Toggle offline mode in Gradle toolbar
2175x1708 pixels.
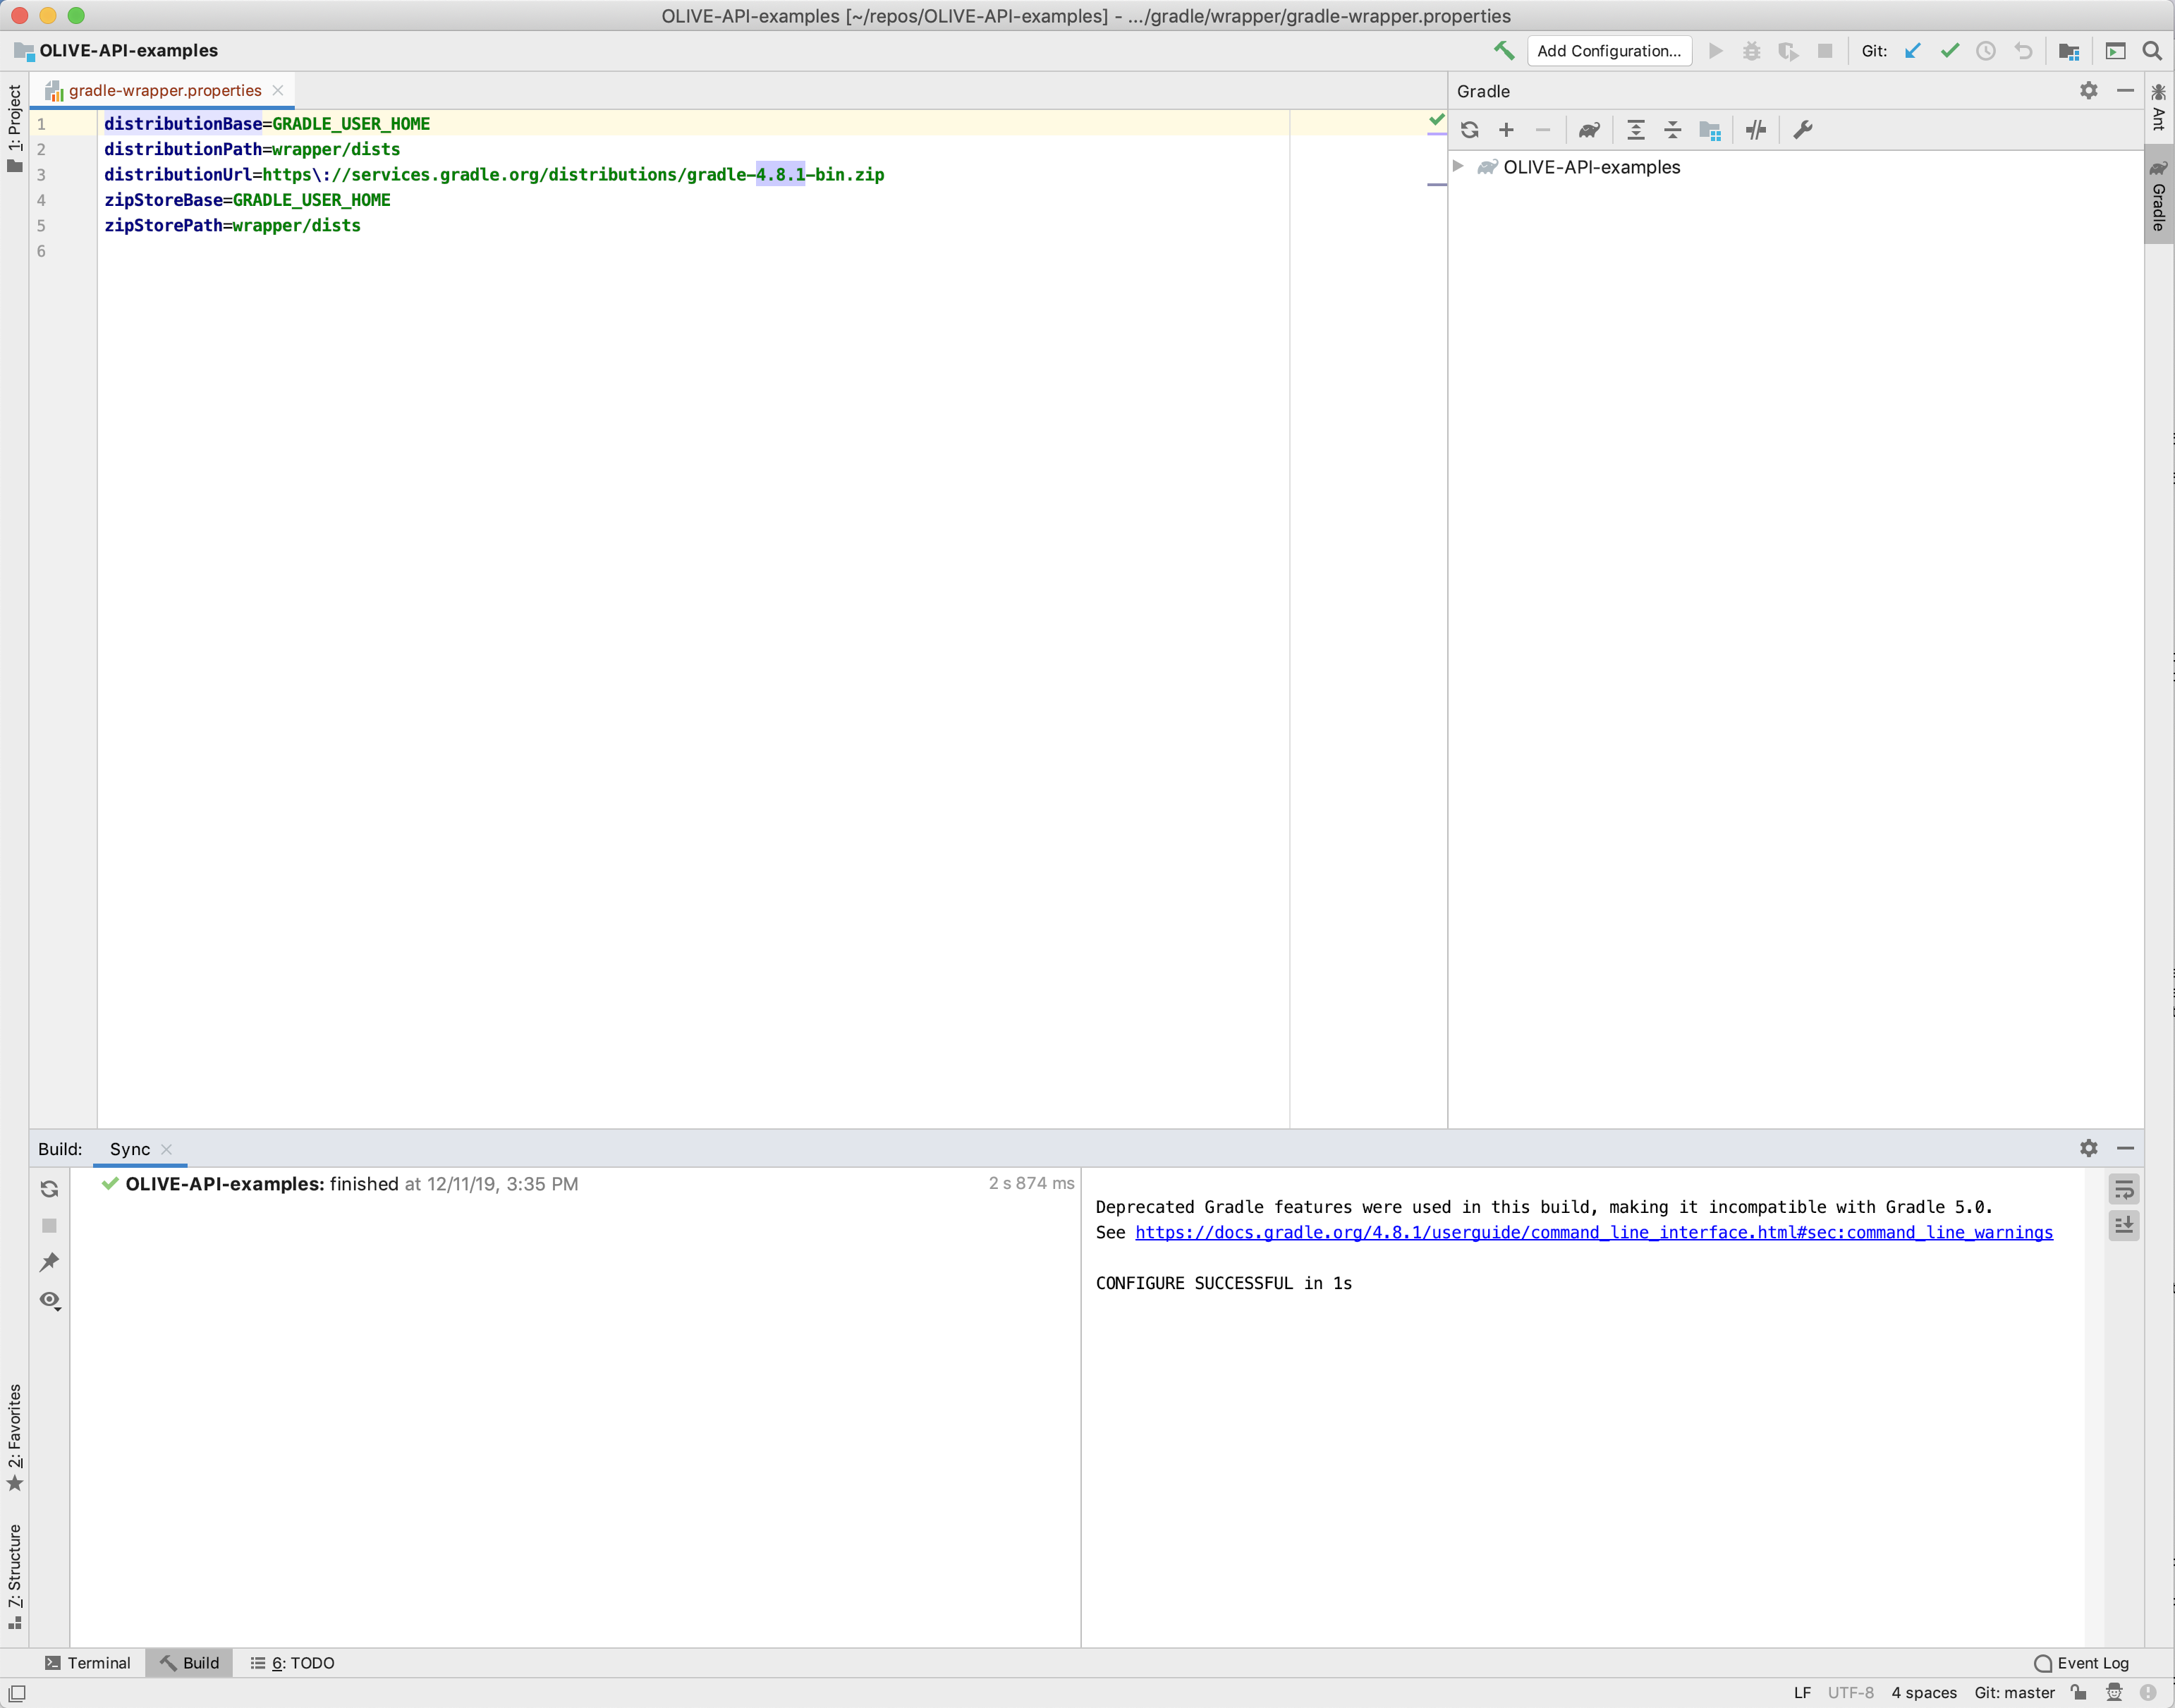click(1756, 130)
